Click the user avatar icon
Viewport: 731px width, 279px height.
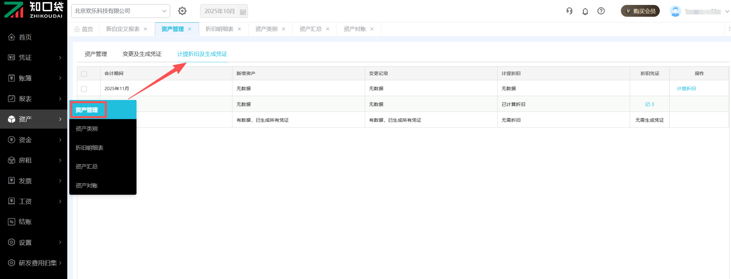pyautogui.click(x=675, y=11)
